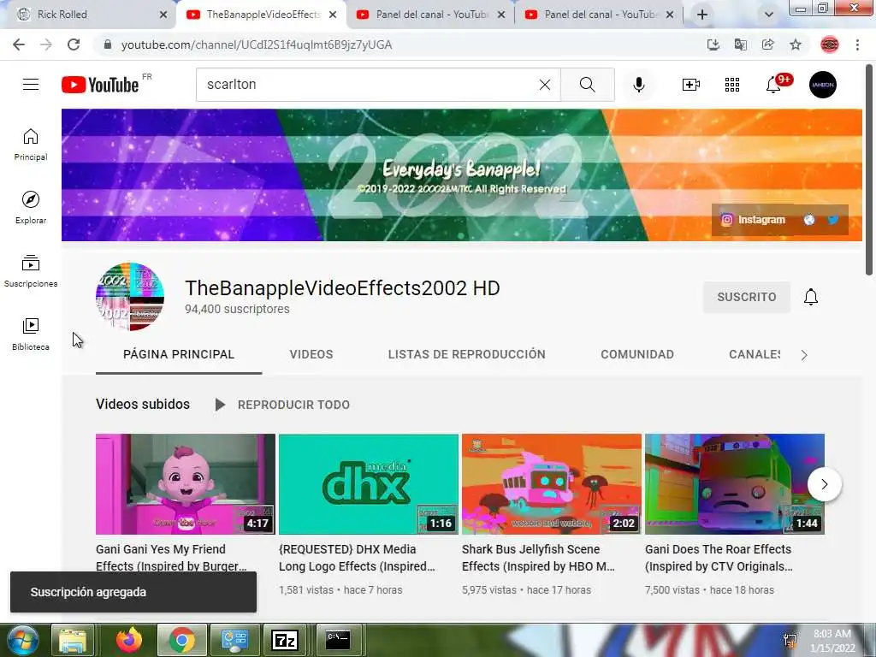The width and height of the screenshot is (876, 657).
Task: Open 7-Zip from the taskbar
Action: (285, 640)
